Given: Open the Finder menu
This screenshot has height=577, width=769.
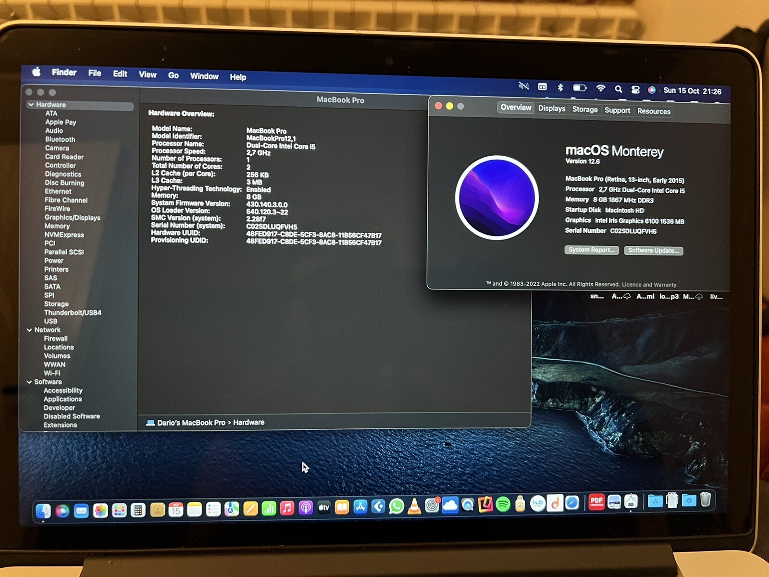Looking at the screenshot, I should pyautogui.click(x=64, y=72).
